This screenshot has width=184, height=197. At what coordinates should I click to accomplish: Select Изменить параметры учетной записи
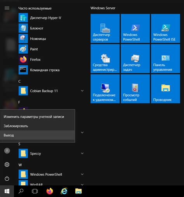[37, 117]
